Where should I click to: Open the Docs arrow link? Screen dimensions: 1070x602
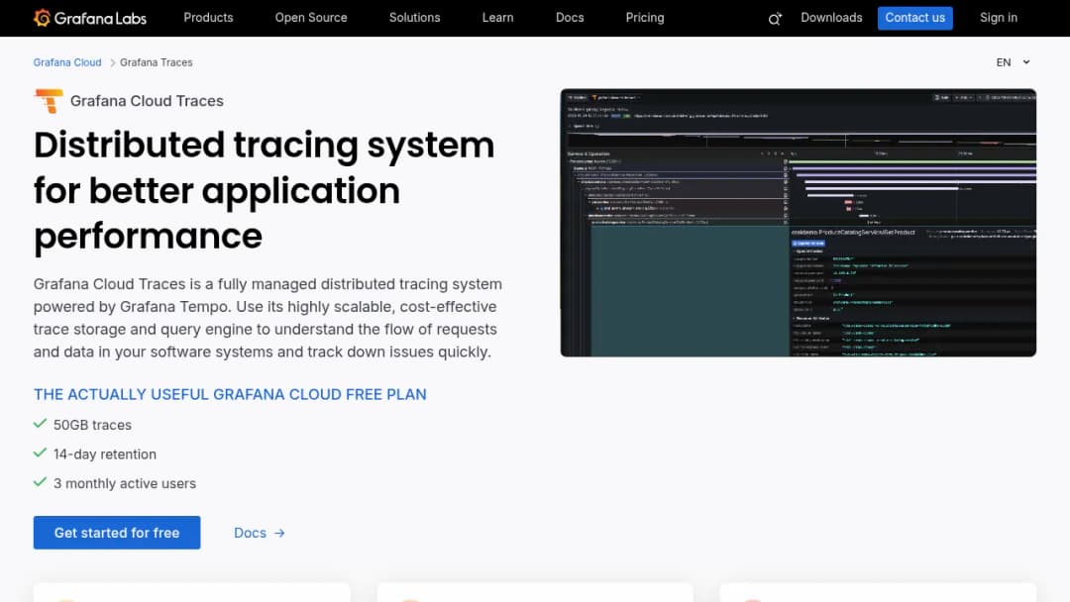[260, 533]
